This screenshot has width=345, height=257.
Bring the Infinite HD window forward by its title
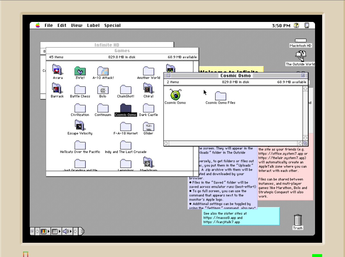click(x=107, y=45)
